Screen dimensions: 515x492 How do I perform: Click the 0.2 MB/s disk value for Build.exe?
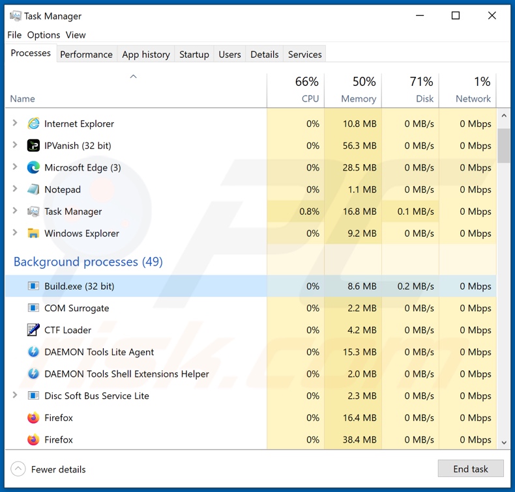(415, 286)
